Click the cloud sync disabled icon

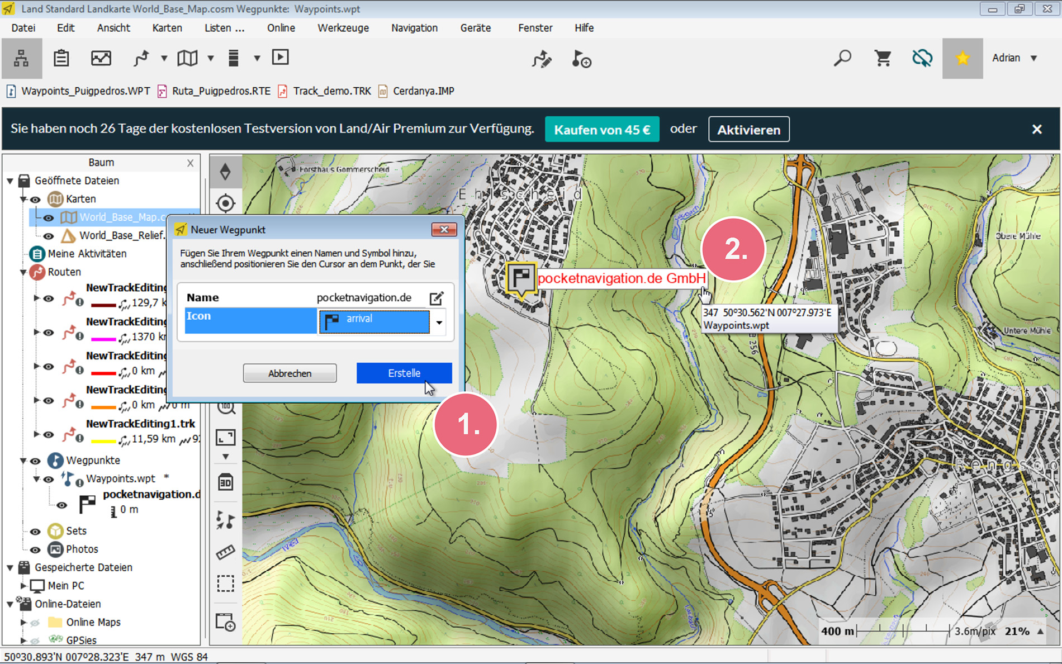coord(922,58)
